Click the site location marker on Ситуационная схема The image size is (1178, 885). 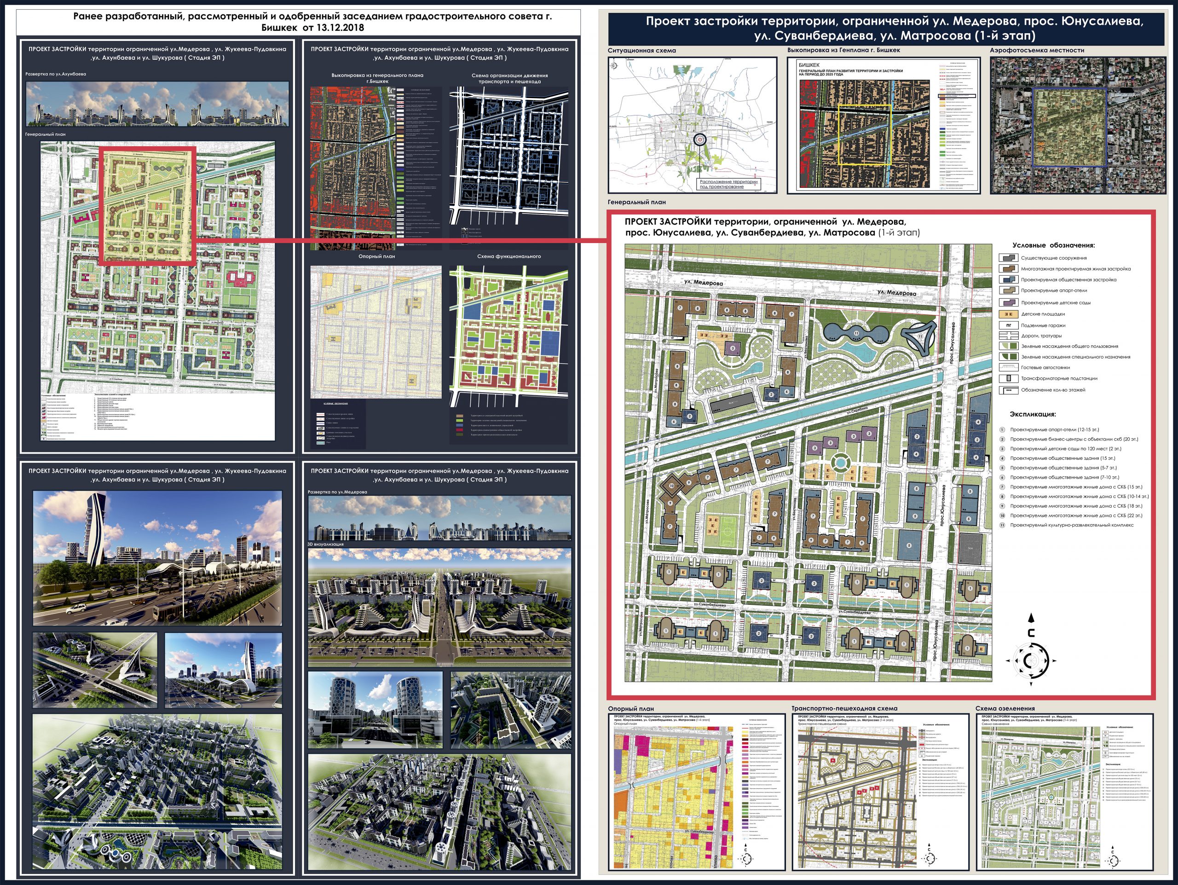tap(700, 139)
